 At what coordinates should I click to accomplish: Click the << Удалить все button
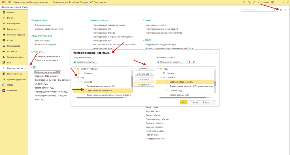[x=144, y=85]
